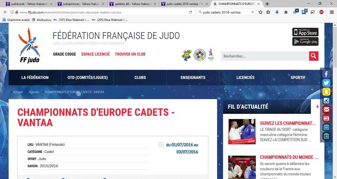Bookmark this page with the star icon
This screenshot has height=179, width=337.
click(261, 12)
